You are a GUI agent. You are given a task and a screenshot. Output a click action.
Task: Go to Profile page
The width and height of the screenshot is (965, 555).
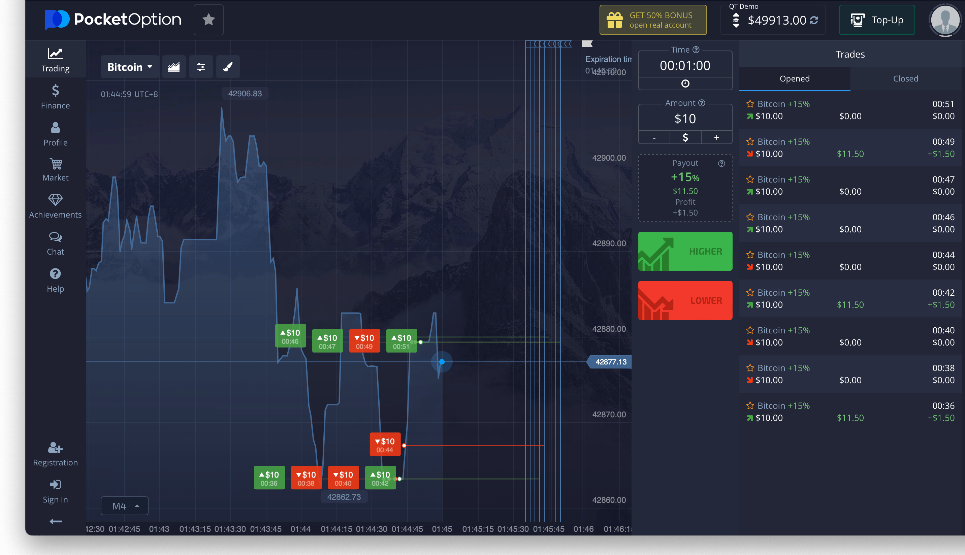(x=55, y=134)
